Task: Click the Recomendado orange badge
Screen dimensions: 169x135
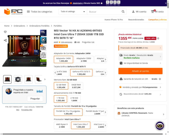Action: [x=61, y=46]
